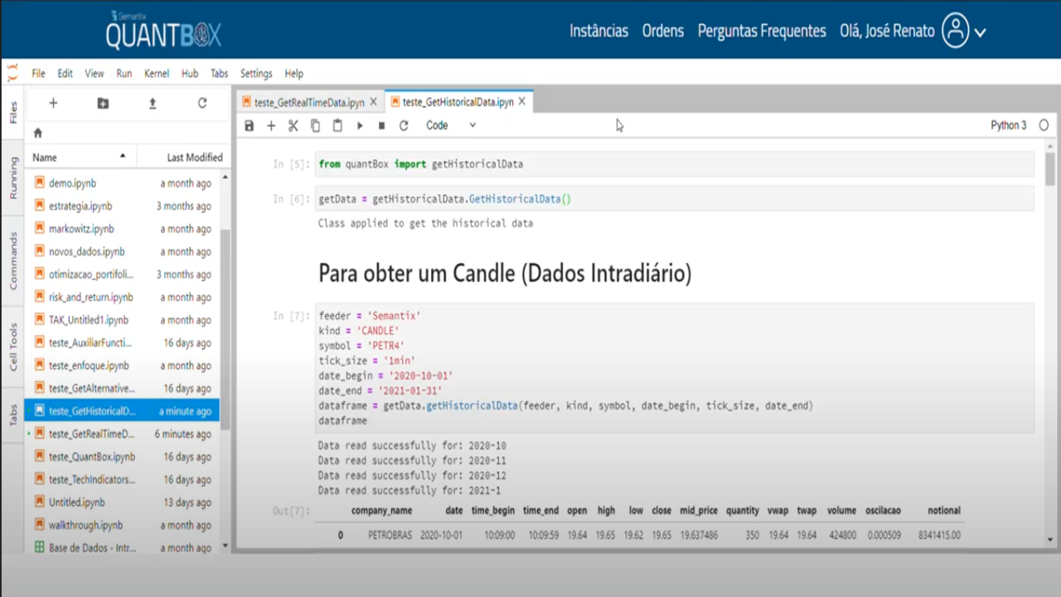Click the Python 3 kernel name
This screenshot has width=1061, height=597.
tap(1009, 126)
